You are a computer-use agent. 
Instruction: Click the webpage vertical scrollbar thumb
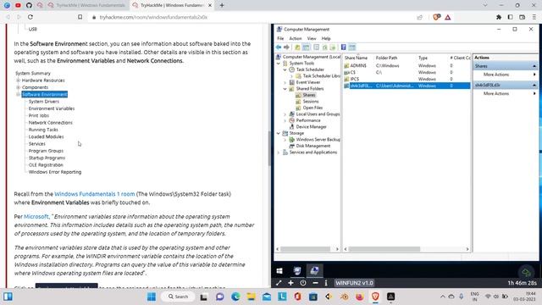(269, 149)
